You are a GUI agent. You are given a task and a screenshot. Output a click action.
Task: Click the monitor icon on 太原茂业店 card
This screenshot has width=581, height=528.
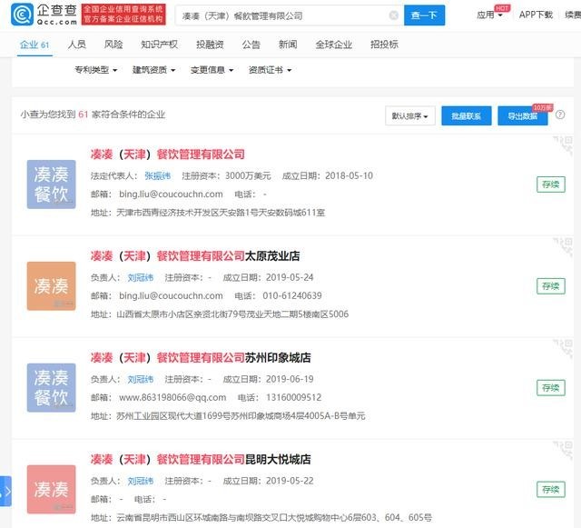coord(563,246)
